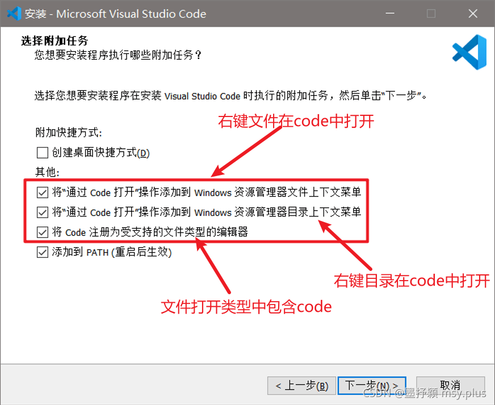This screenshot has height=405, width=495.
Task: Close the installer window
Action: click(473, 14)
